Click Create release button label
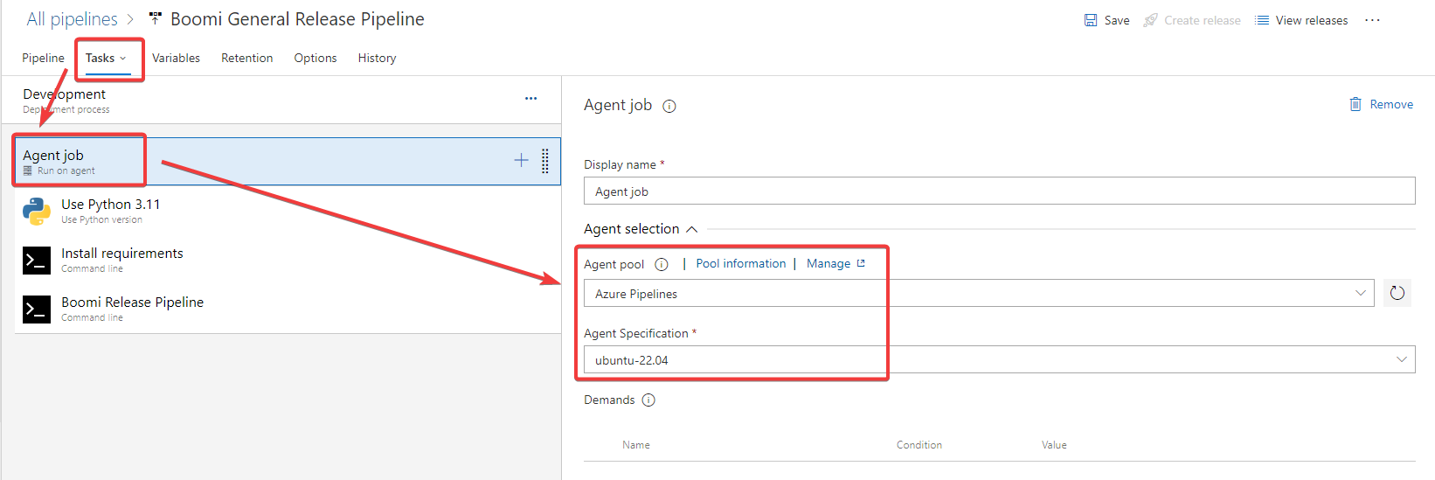The image size is (1435, 480). pyautogui.click(x=1202, y=20)
